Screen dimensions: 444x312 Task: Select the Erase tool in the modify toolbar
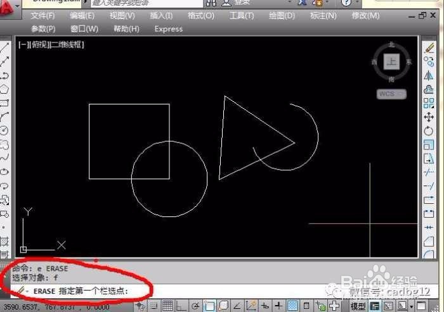[x=429, y=48]
